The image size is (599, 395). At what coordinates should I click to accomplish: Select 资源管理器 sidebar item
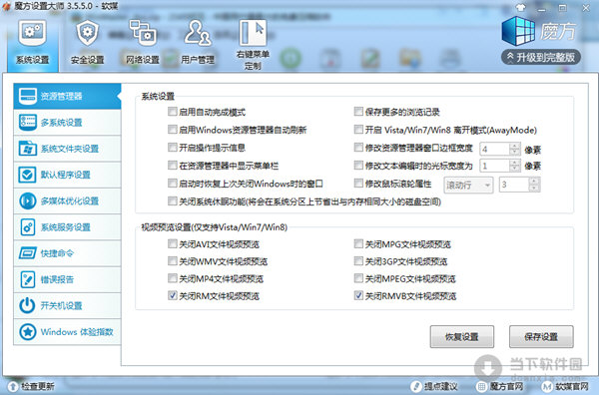tap(67, 96)
